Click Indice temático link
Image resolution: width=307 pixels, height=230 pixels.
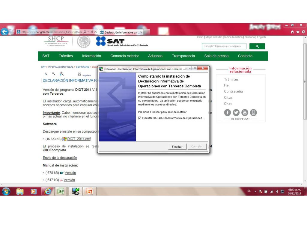click(x=233, y=37)
